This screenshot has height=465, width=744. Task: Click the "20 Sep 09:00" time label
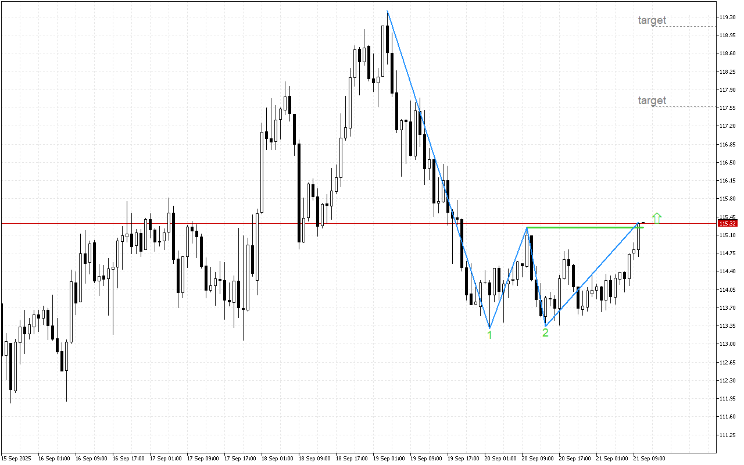537,458
